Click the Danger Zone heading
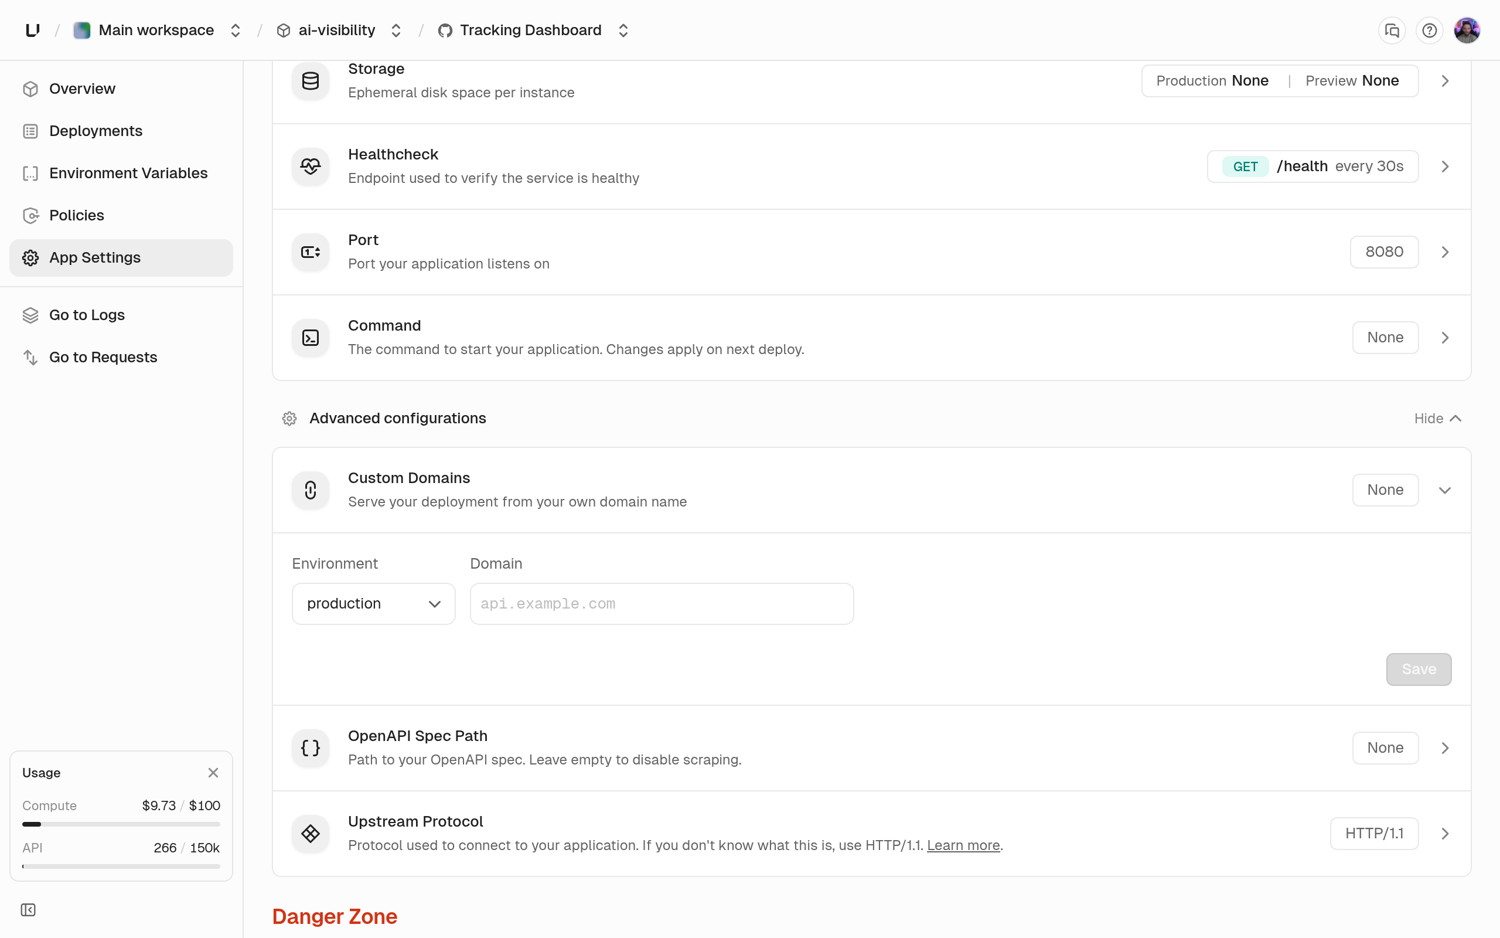Image resolution: width=1500 pixels, height=938 pixels. [335, 917]
